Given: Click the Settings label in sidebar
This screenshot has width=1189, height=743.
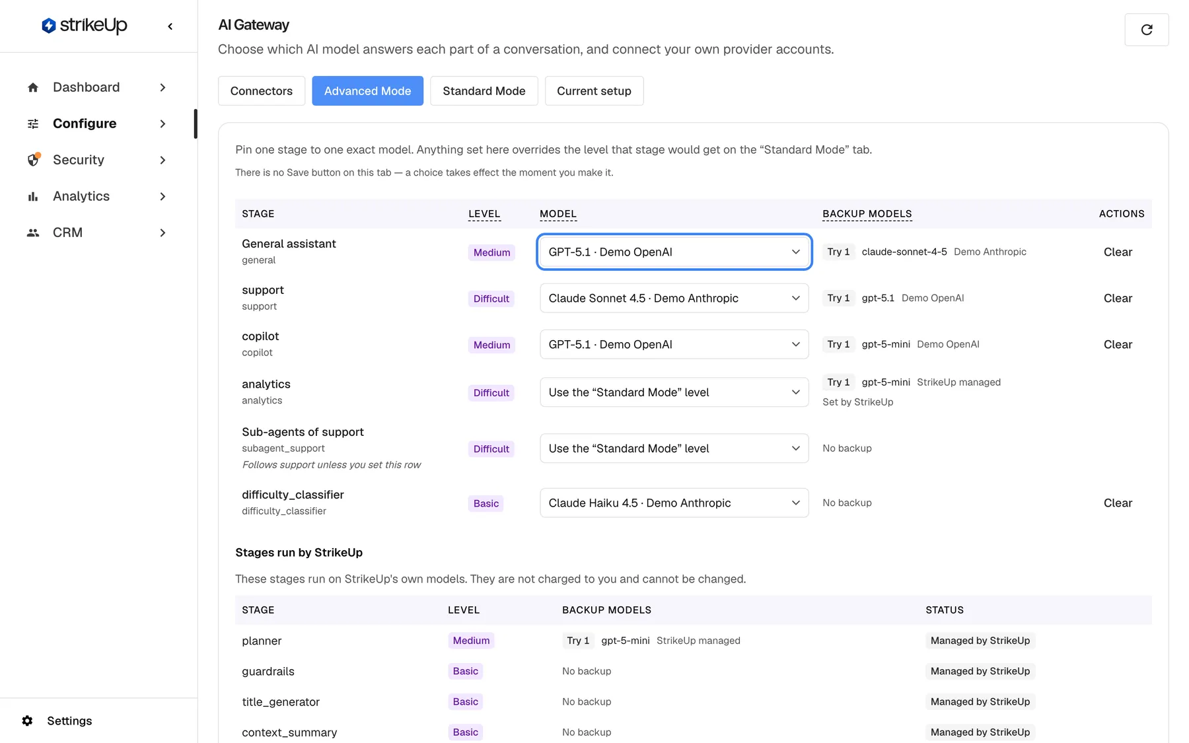Looking at the screenshot, I should [69, 721].
